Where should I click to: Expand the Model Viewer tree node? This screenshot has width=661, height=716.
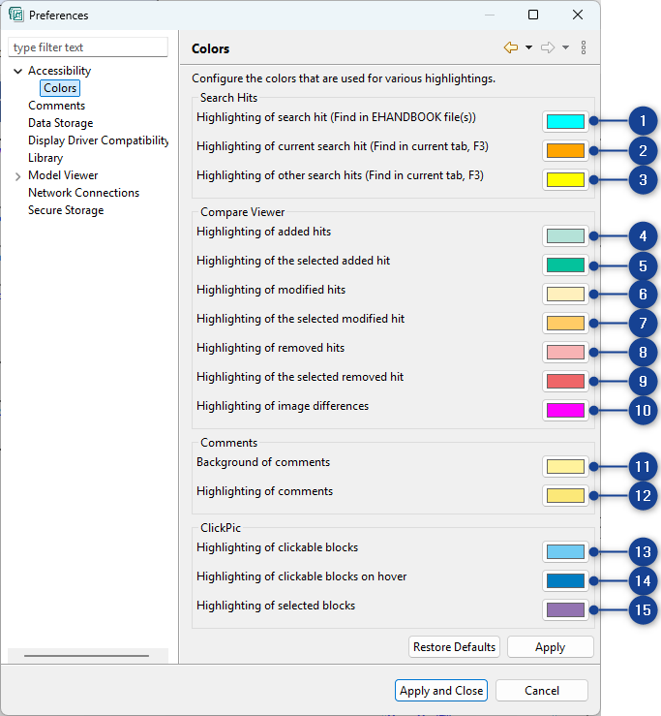17,176
